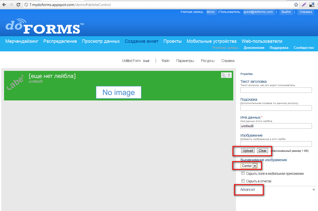
Task: Open the image alignment Center dropdown
Action: 249,166
